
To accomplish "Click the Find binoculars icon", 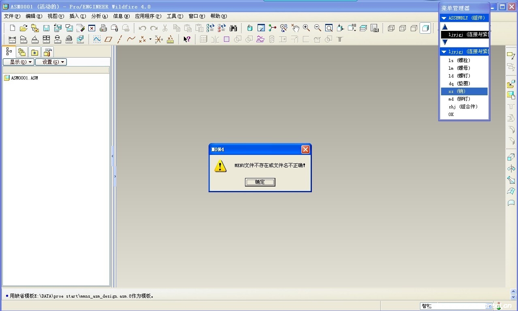I will coord(233,28).
